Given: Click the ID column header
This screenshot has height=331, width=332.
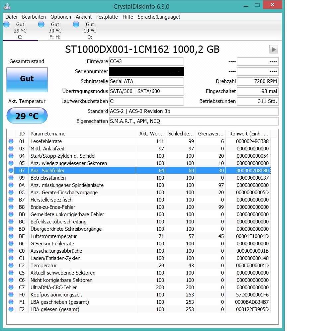Looking at the screenshot, I should point(22,133).
